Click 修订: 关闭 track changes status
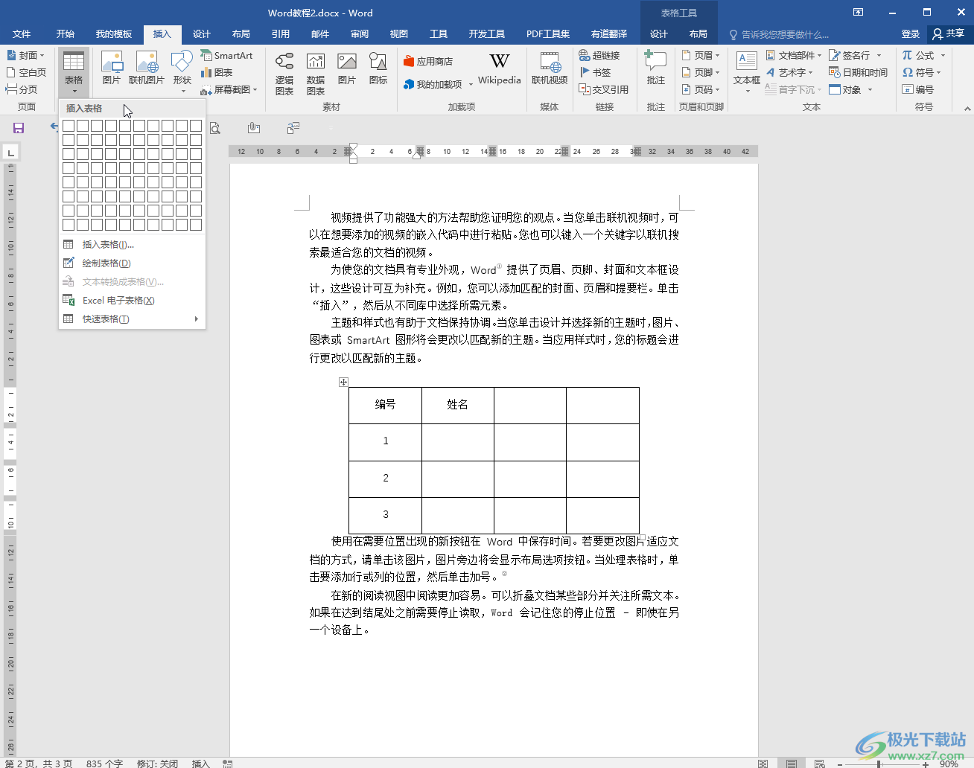The height and width of the screenshot is (768, 974). click(157, 764)
